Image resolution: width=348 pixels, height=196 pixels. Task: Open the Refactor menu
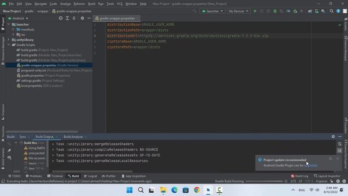79,4
